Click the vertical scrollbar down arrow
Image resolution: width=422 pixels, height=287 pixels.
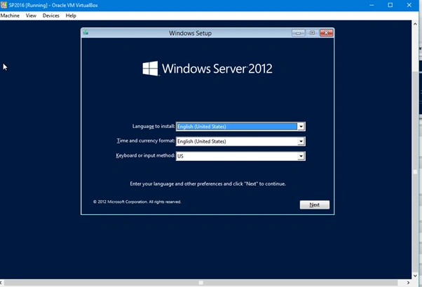pyautogui.click(x=415, y=276)
